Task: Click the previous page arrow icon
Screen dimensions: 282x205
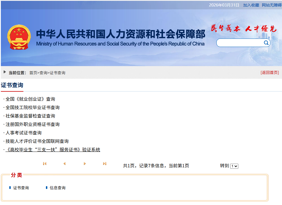Action: pyautogui.click(x=65, y=164)
